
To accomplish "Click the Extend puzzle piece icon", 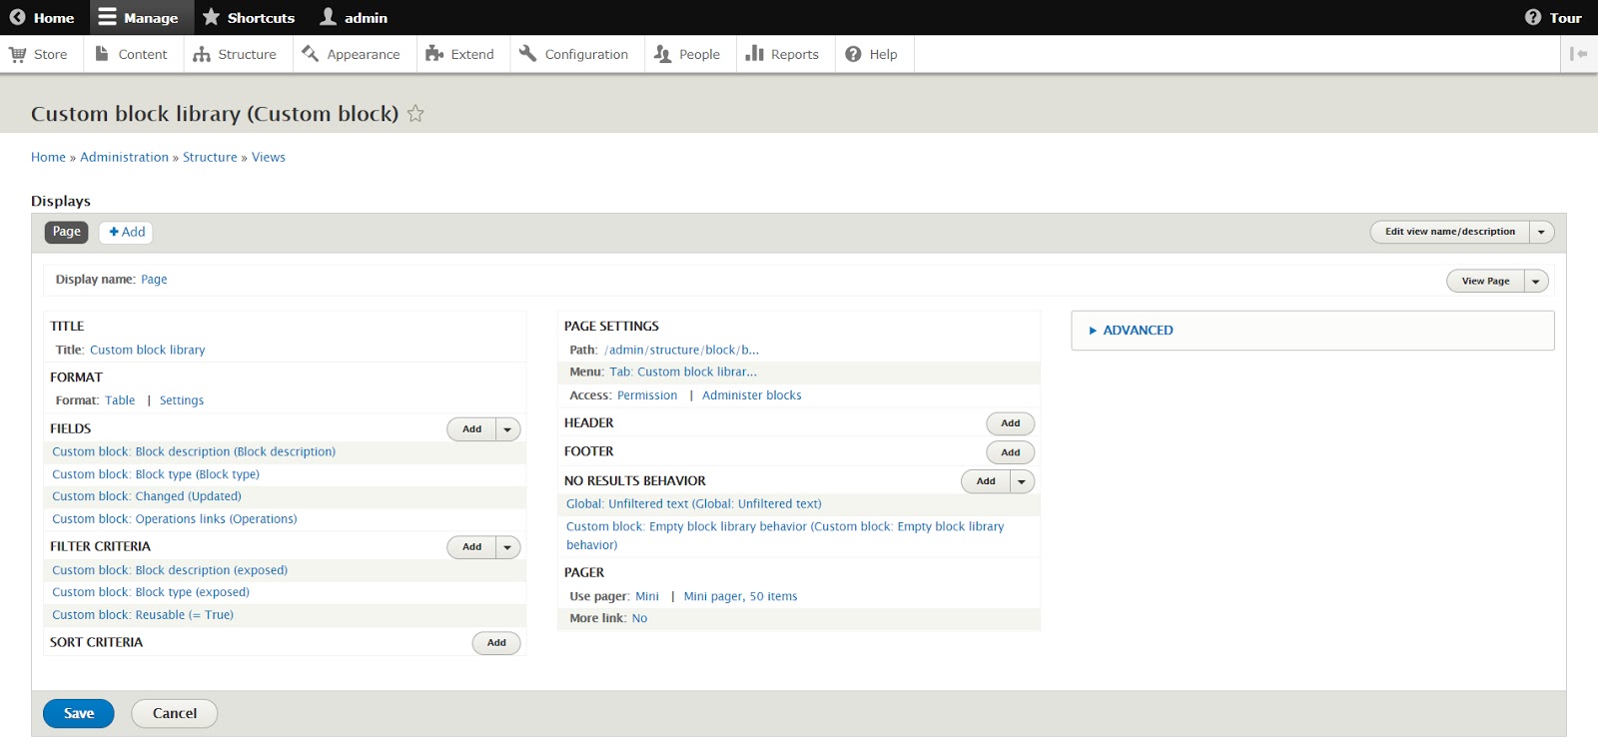I will (x=434, y=54).
